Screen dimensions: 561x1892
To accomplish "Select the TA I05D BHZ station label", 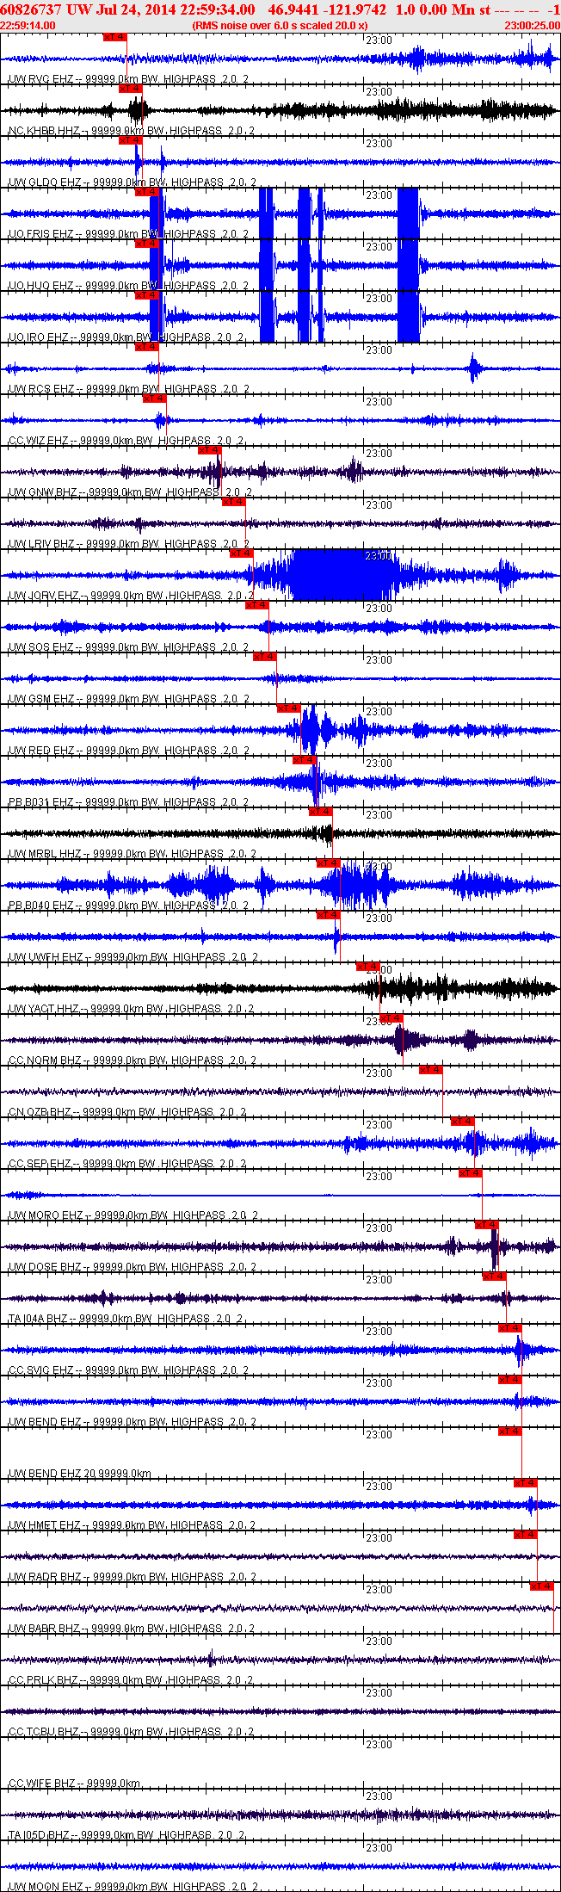I will (40, 1835).
